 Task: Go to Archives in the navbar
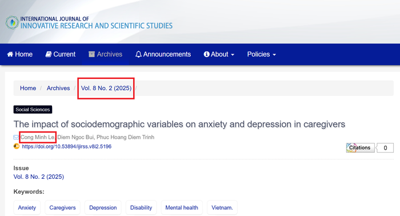[105, 54]
